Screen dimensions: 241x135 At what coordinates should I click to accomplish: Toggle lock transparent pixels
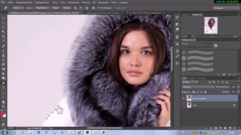pyautogui.click(x=194, y=92)
